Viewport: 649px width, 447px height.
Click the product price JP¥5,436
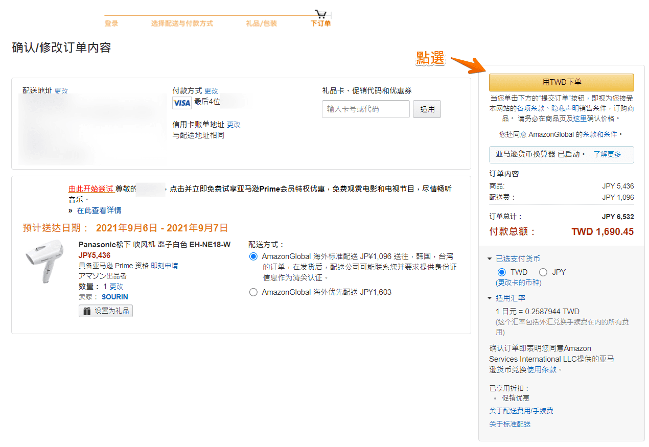click(x=95, y=255)
